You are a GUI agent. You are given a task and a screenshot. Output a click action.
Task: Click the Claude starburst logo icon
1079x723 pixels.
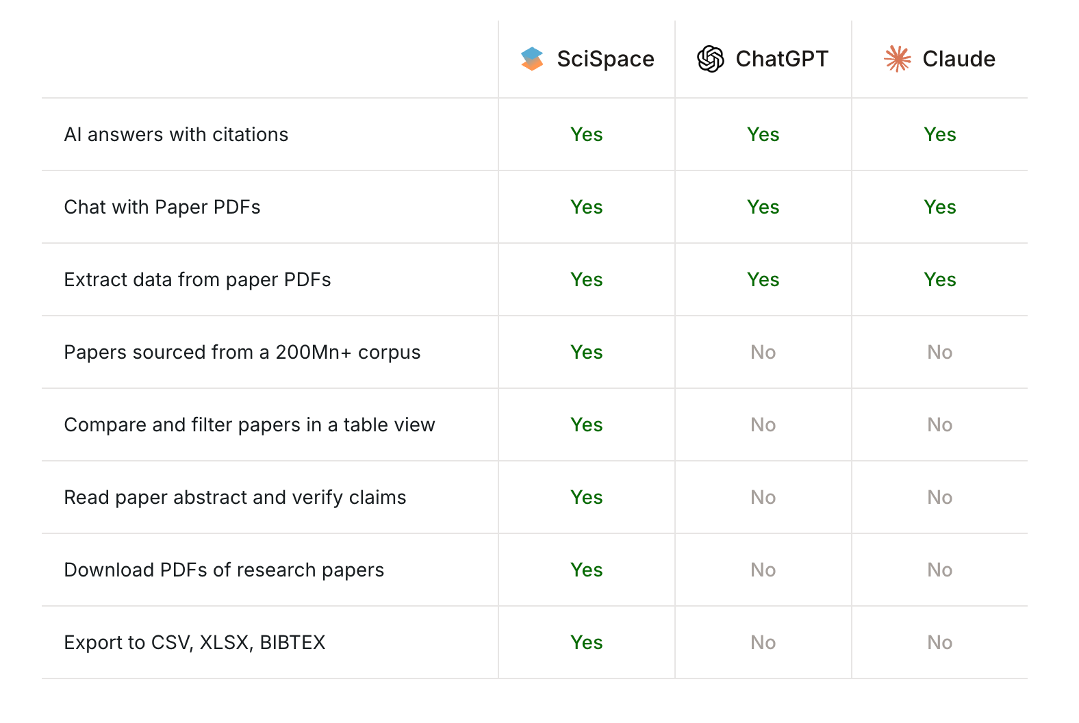pos(898,59)
